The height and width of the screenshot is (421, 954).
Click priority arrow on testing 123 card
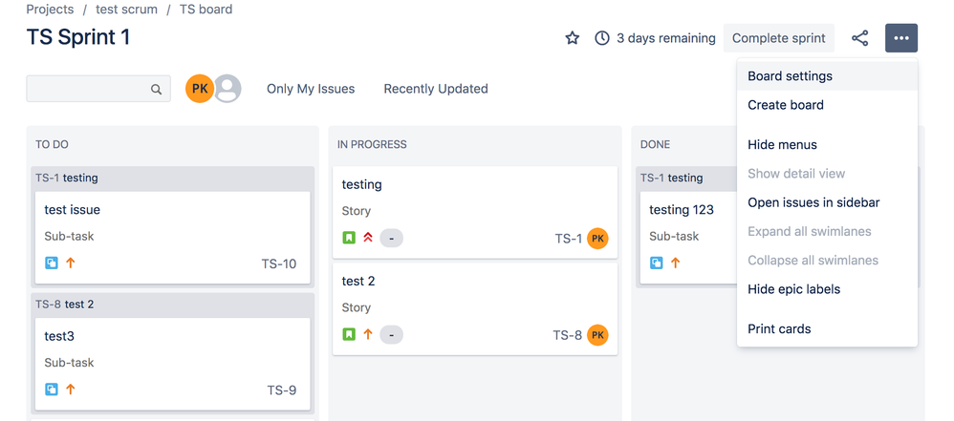click(675, 263)
